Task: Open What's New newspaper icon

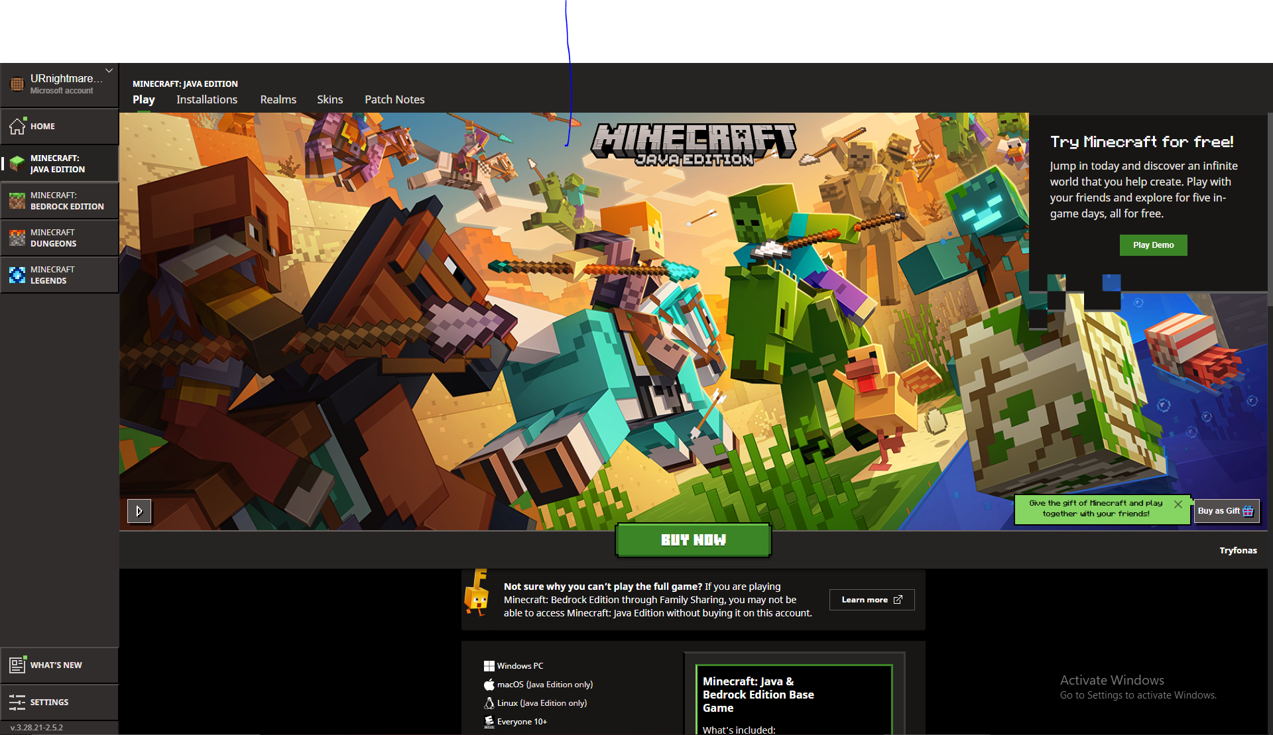Action: [x=17, y=665]
